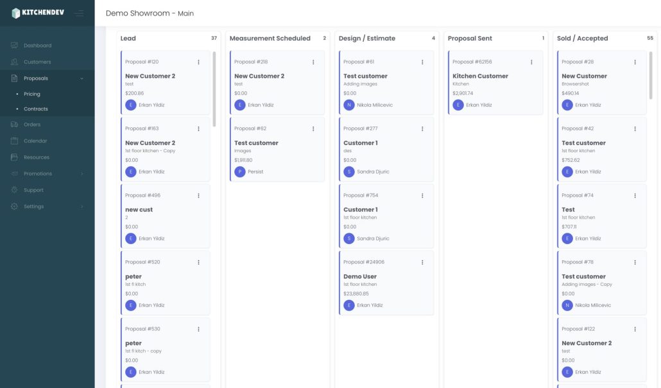Open Test customer Images proposal card

tap(277, 150)
